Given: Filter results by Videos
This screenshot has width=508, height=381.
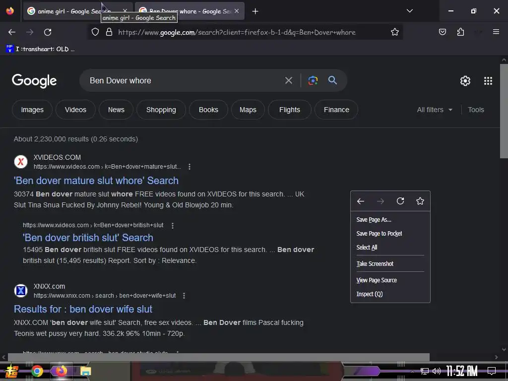Looking at the screenshot, I should click(x=75, y=110).
